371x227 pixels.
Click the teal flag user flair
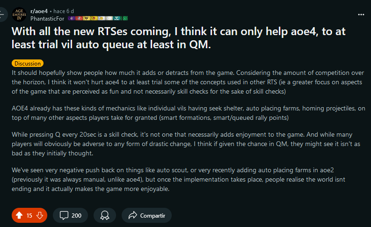pyautogui.click(x=116, y=18)
